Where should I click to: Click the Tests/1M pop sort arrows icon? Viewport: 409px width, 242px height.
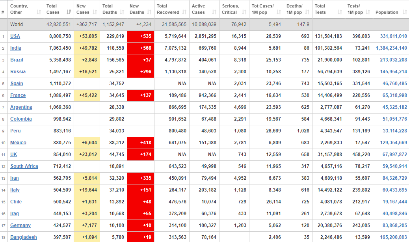coord(368,12)
